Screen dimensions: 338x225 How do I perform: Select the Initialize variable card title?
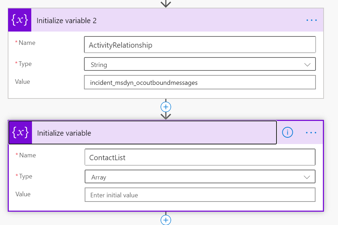64,133
